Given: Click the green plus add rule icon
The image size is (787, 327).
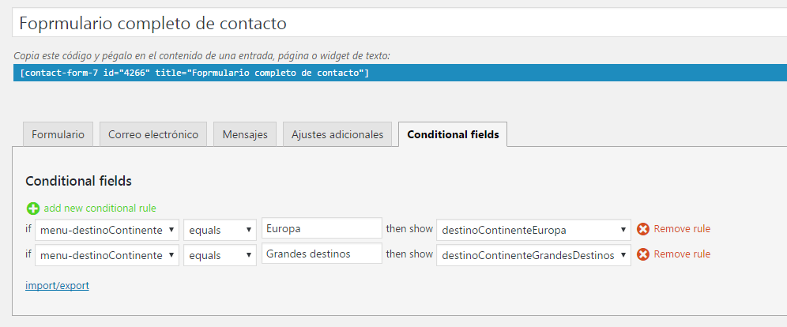Looking at the screenshot, I should tap(33, 209).
